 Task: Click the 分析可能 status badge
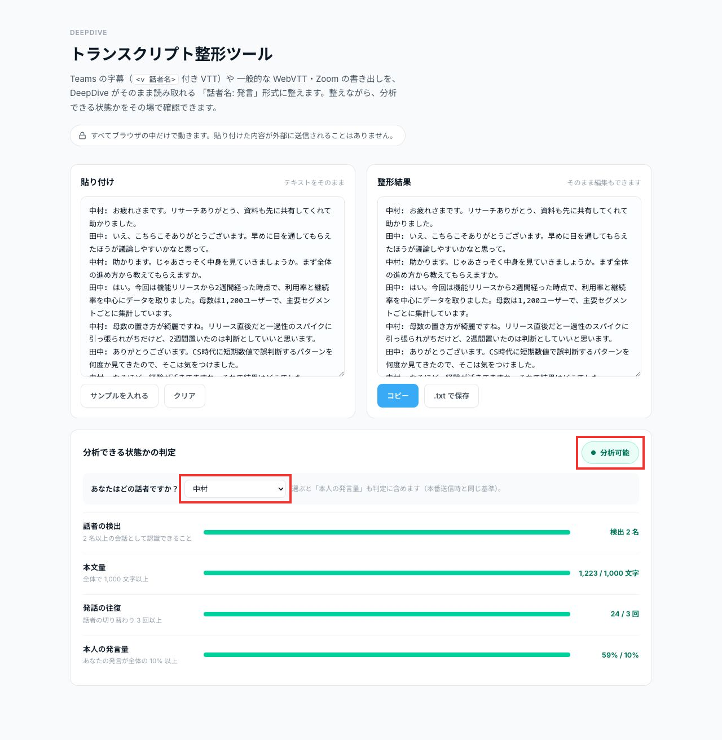610,453
